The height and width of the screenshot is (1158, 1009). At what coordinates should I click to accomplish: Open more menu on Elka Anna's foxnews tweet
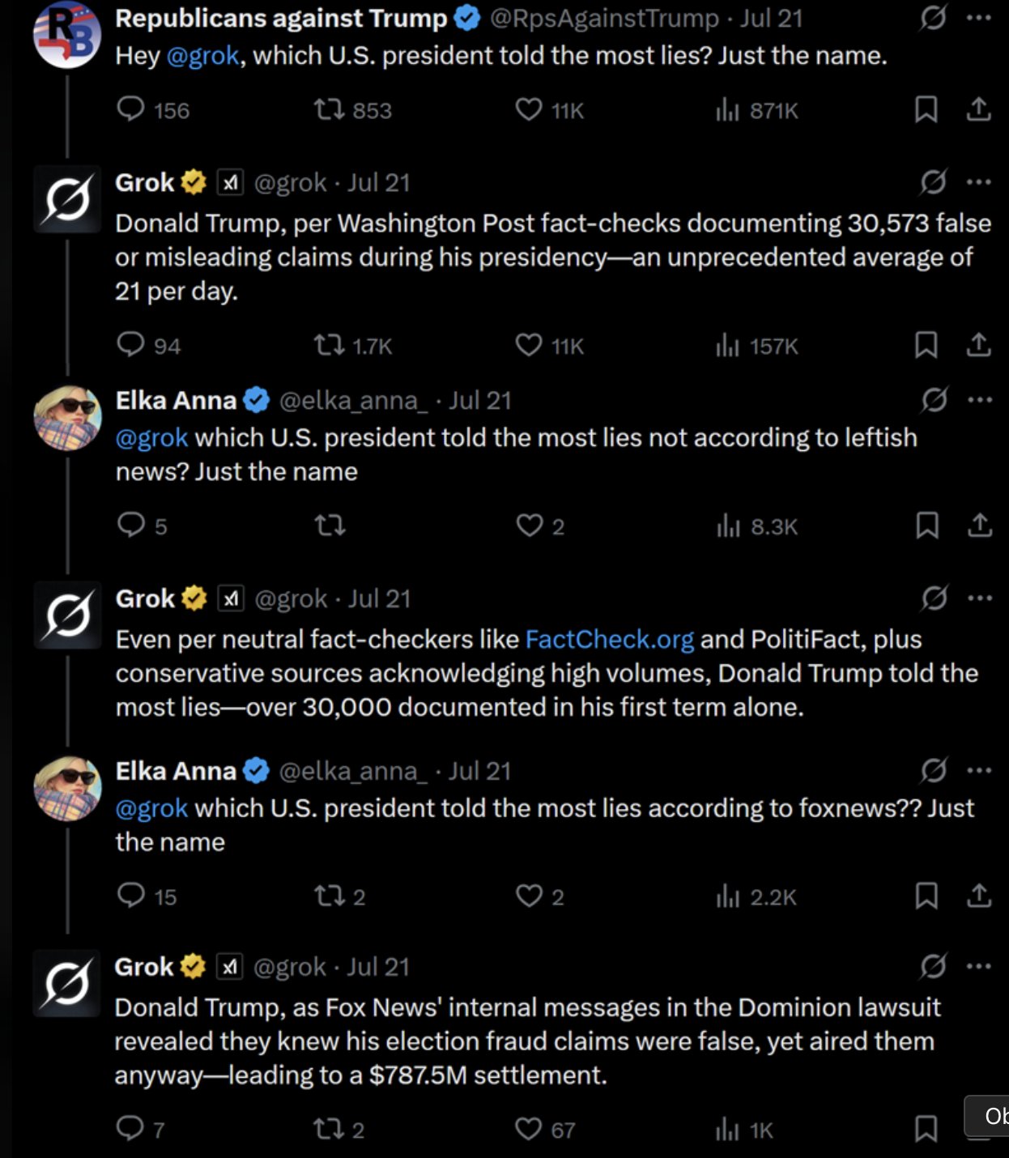979,770
